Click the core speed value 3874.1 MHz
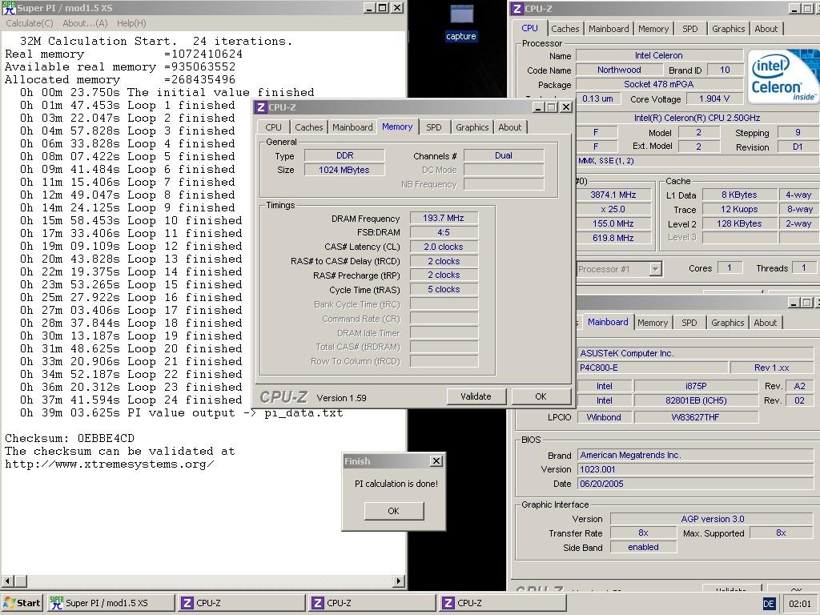 pos(613,195)
